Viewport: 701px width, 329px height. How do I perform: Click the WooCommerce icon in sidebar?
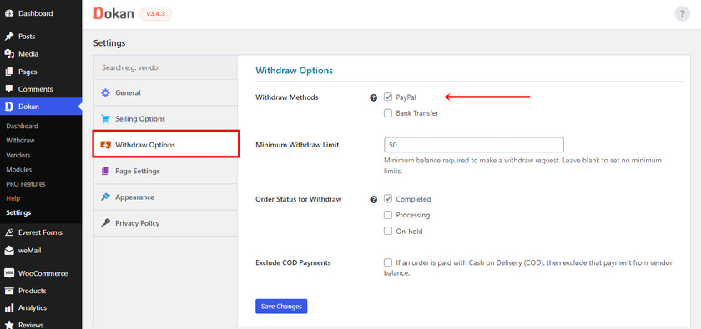point(9,273)
